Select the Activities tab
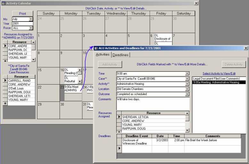 point(103,55)
